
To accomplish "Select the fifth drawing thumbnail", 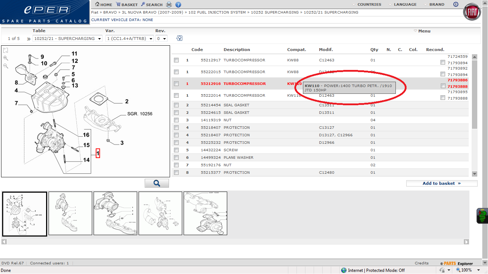I will (205, 213).
